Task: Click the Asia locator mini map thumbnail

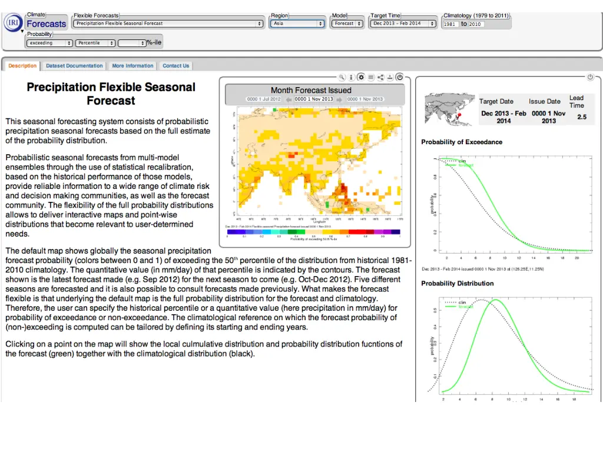Action: pos(449,109)
